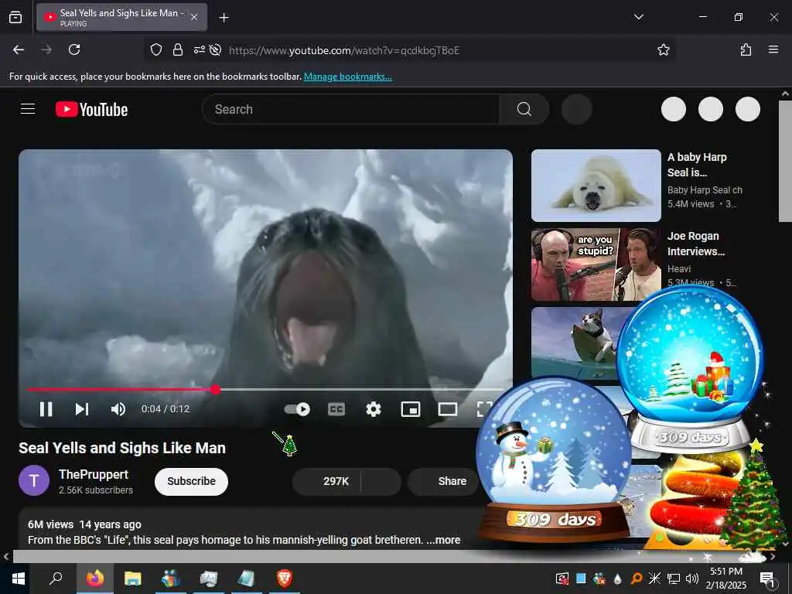This screenshot has width=792, height=594.
Task: Go back using the browser back arrow
Action: [19, 49]
